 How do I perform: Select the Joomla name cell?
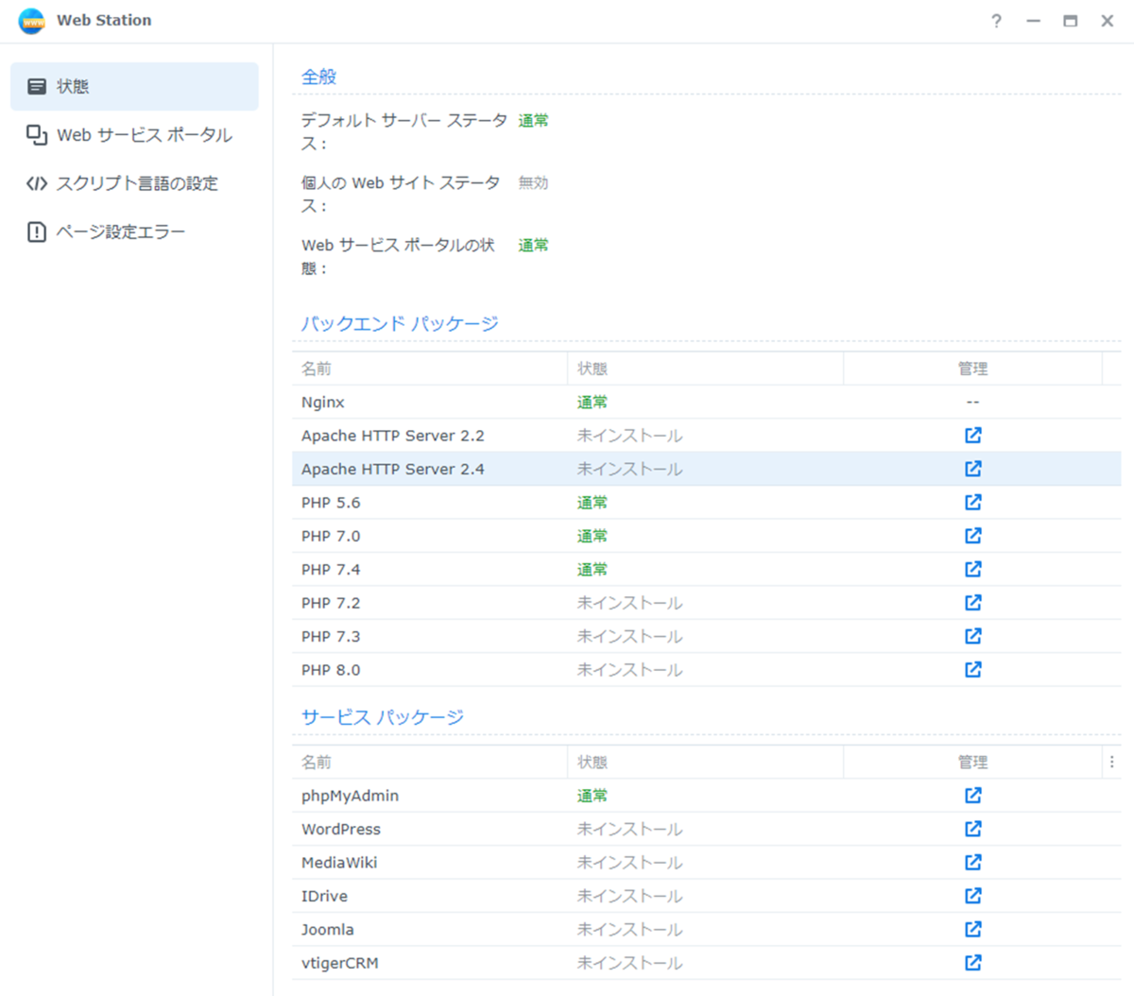328,930
